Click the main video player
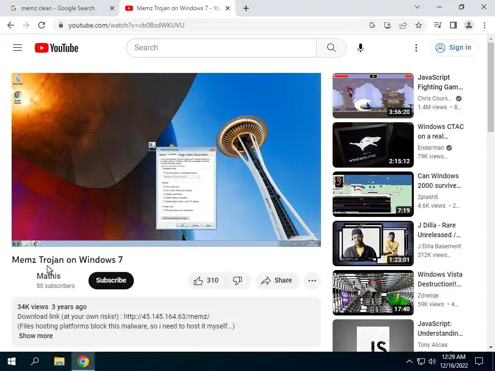This screenshot has height=371, width=495. click(166, 159)
